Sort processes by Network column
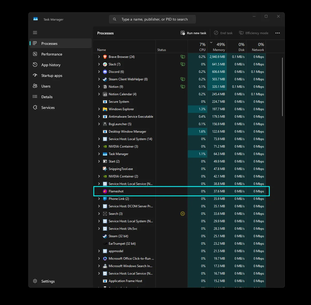This screenshot has height=305, width=311. 256,46
